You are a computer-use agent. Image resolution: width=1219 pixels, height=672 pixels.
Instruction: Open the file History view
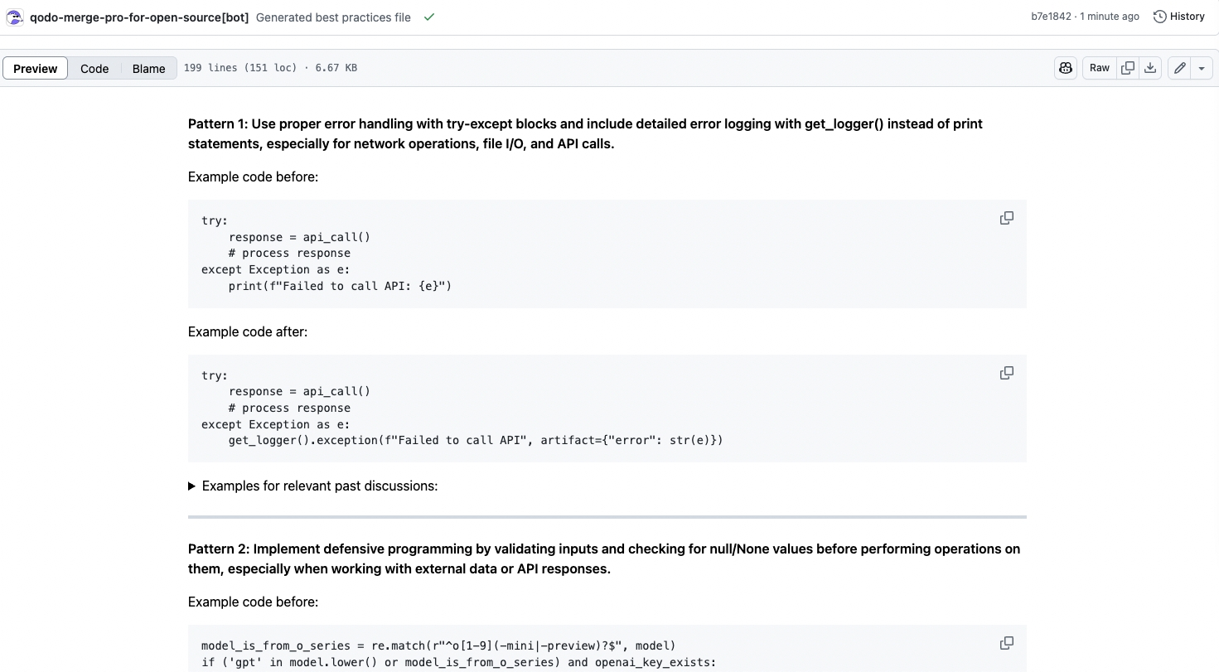(x=1179, y=17)
